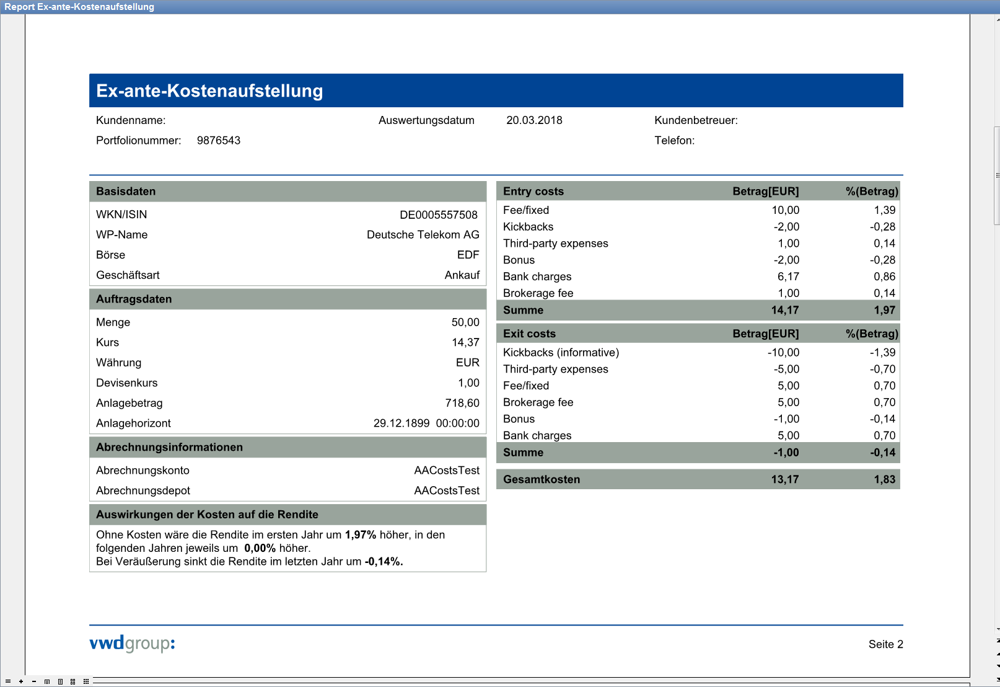Zoom in with the plus icon
Viewport: 1000px width, 687px height.
(21, 681)
